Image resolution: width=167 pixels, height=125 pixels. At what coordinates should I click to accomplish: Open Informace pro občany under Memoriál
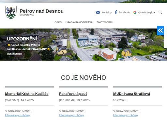pyautogui.click(x=18, y=115)
